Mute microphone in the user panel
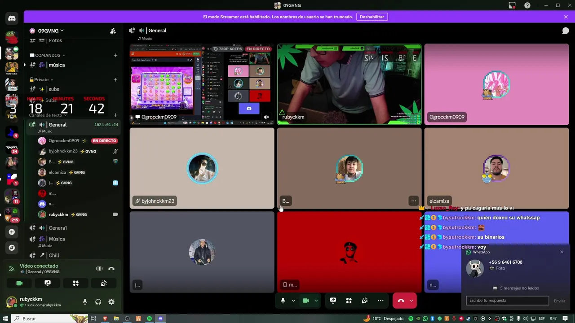This screenshot has width=575, height=323. [x=85, y=302]
